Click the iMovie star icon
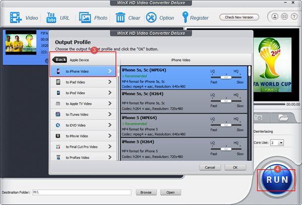 click(x=58, y=136)
